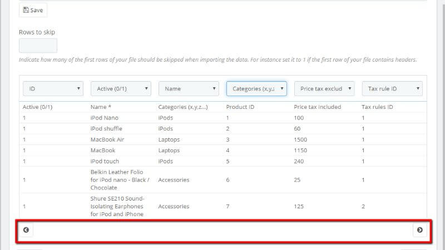The height and width of the screenshot is (250, 445).
Task: Click Accessories category in Belkin row
Action: pos(174,180)
